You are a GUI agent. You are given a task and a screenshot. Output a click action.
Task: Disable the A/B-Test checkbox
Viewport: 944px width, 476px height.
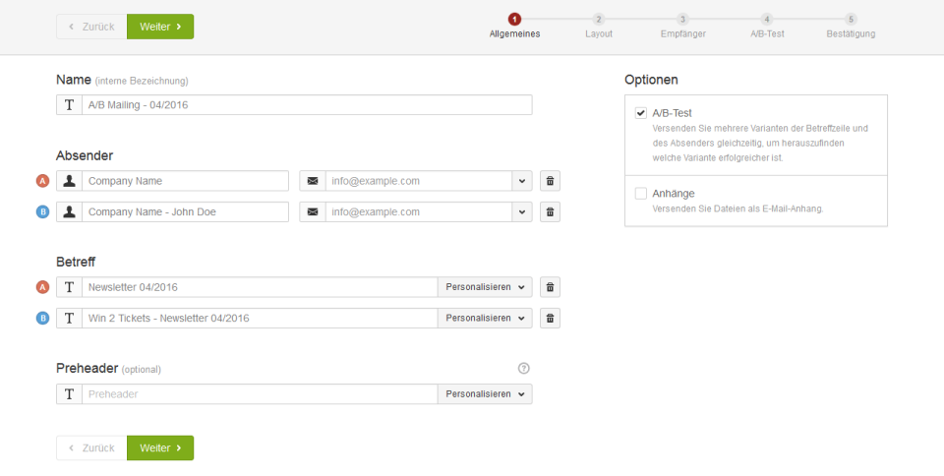640,113
